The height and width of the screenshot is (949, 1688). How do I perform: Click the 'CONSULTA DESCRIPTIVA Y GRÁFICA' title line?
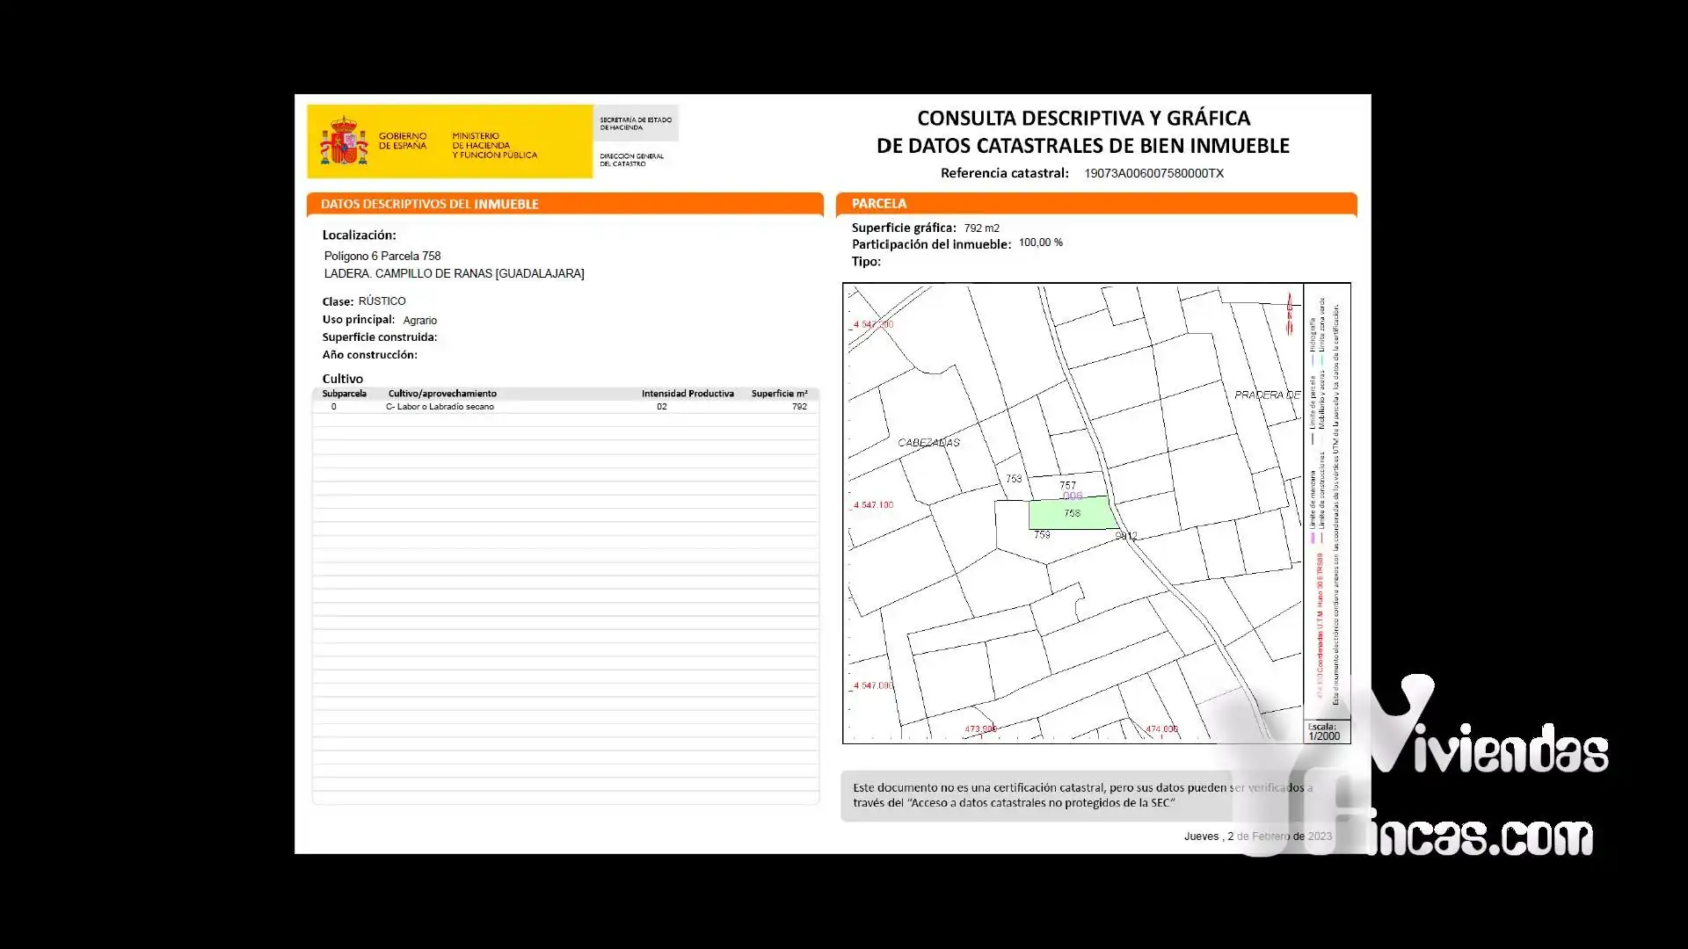(x=1084, y=118)
